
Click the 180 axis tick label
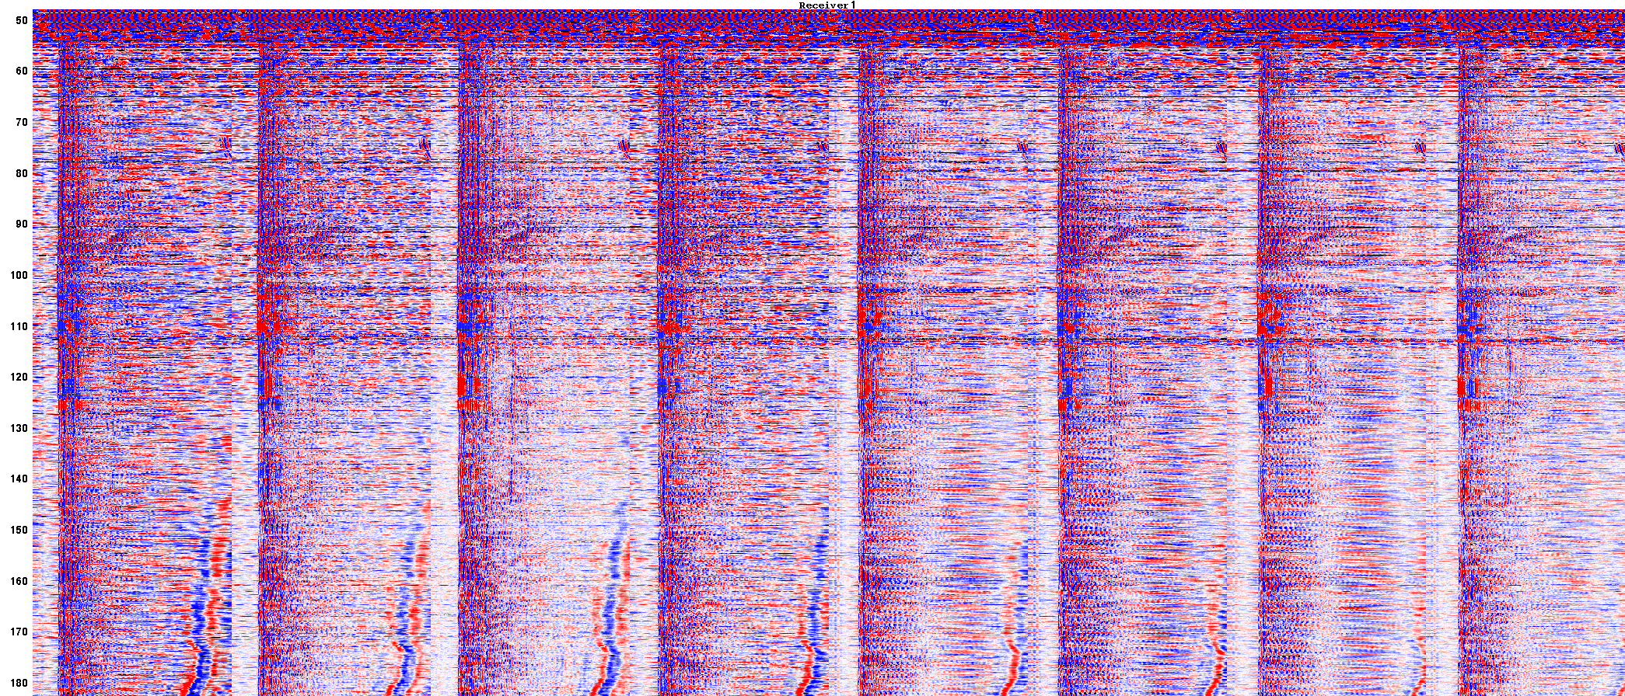click(x=18, y=684)
